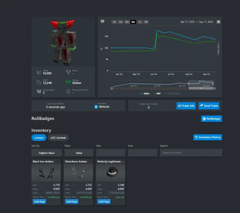Click the player avatar image

63,42
